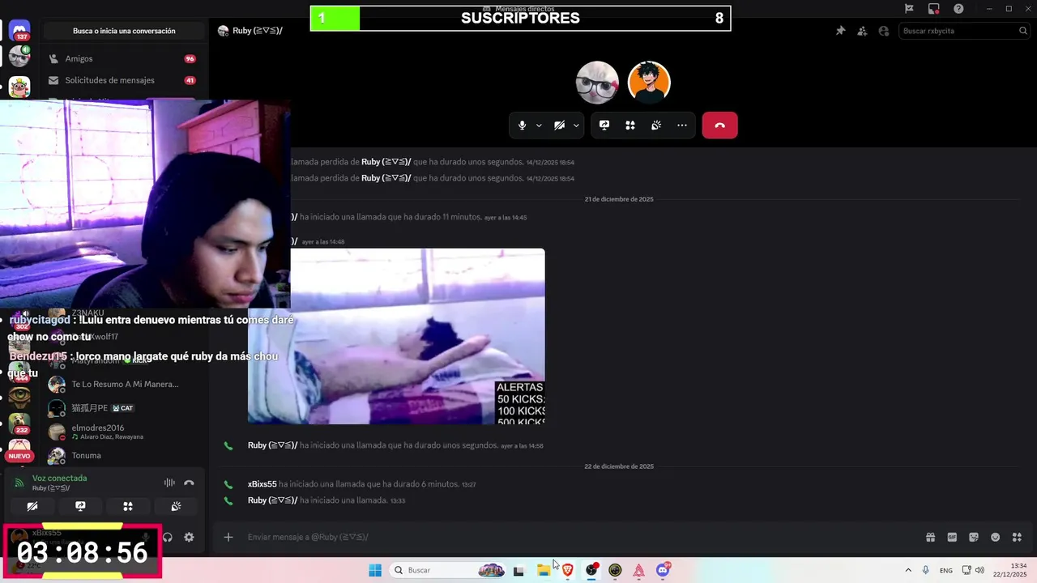The image size is (1037, 583).
Task: Open Brave browser on taskbar
Action: tap(568, 570)
